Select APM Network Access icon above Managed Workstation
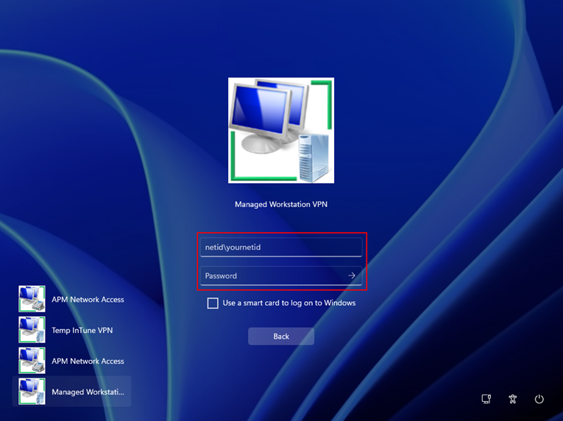This screenshot has width=563, height=421. click(32, 361)
